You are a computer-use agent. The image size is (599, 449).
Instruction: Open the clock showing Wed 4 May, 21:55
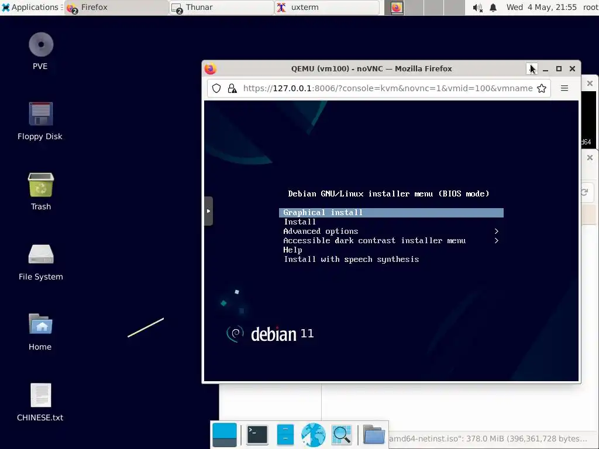pyautogui.click(x=541, y=7)
